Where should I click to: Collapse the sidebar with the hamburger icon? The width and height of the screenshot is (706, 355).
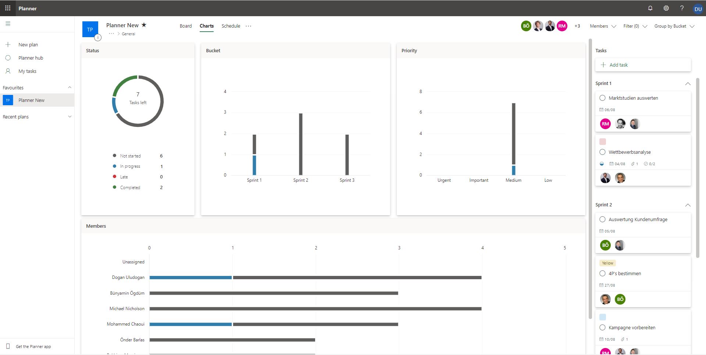pyautogui.click(x=8, y=24)
